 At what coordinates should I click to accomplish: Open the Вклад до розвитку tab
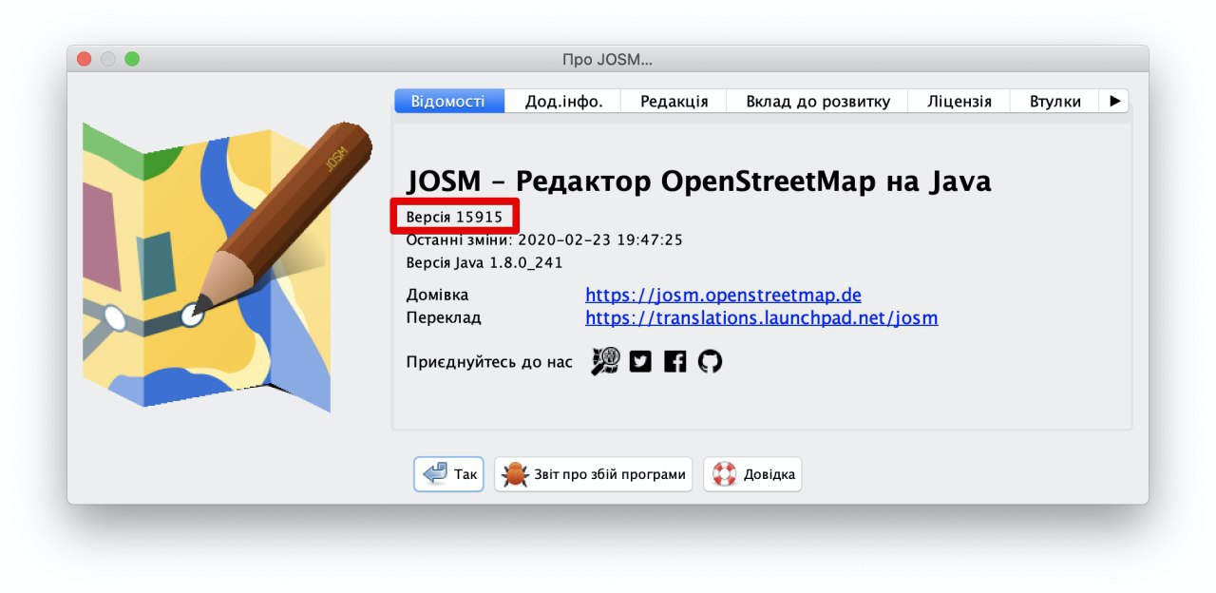[818, 102]
